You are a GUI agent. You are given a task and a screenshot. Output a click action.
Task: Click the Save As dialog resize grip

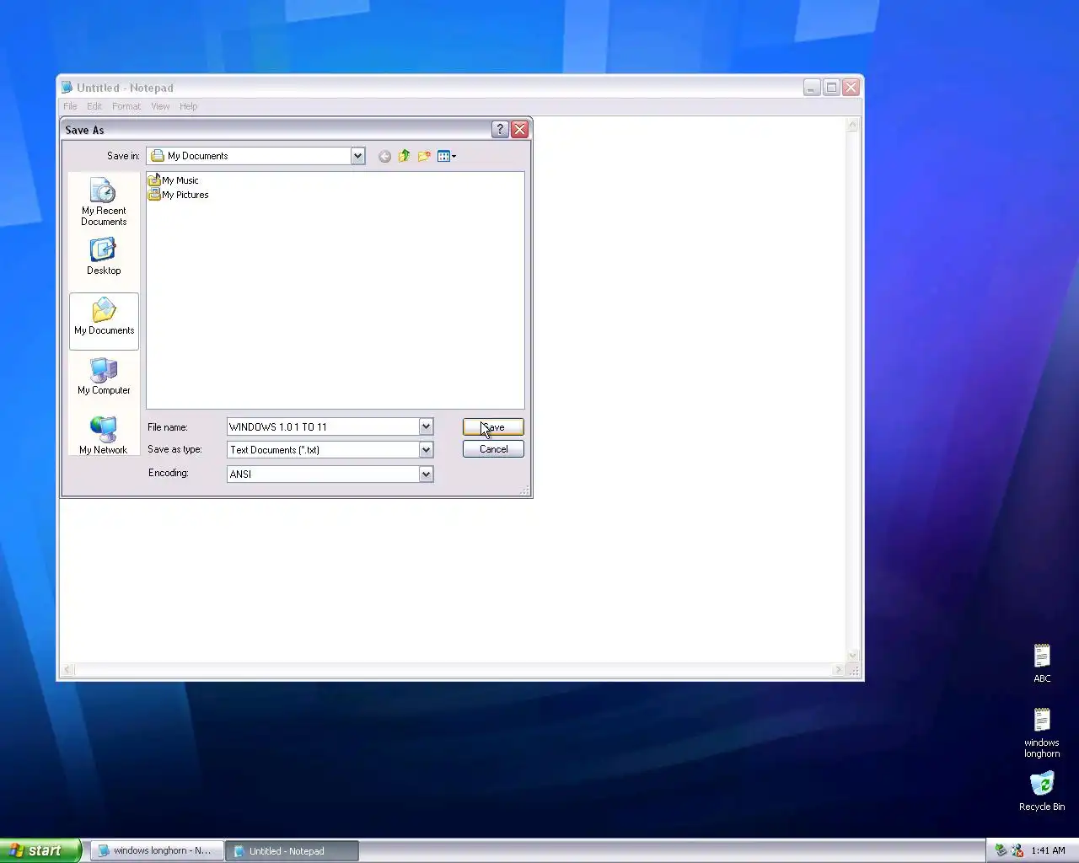524,490
